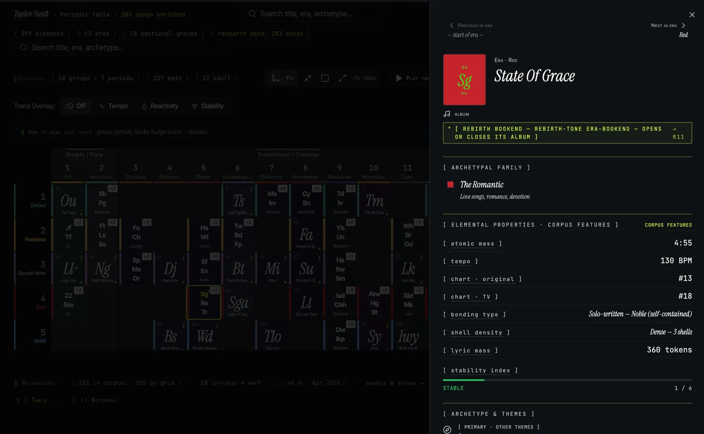This screenshot has height=434, width=704.
Task: Expand the Fe Ch Courage stack
Action: point(136,235)
